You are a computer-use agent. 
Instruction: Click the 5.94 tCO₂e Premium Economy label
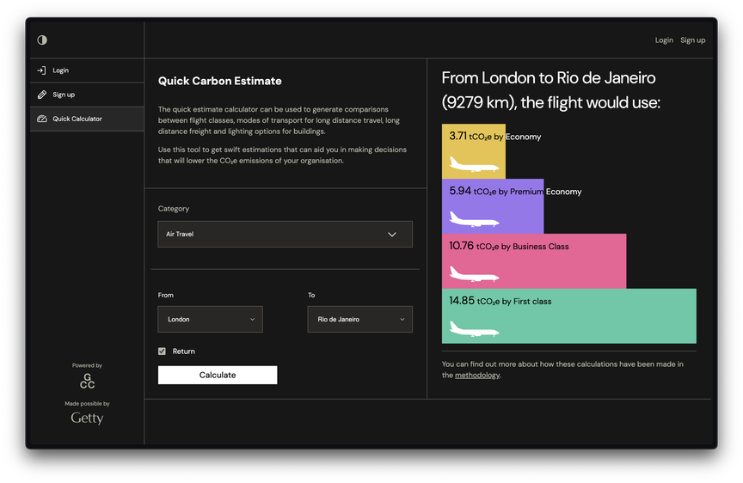coord(515,192)
